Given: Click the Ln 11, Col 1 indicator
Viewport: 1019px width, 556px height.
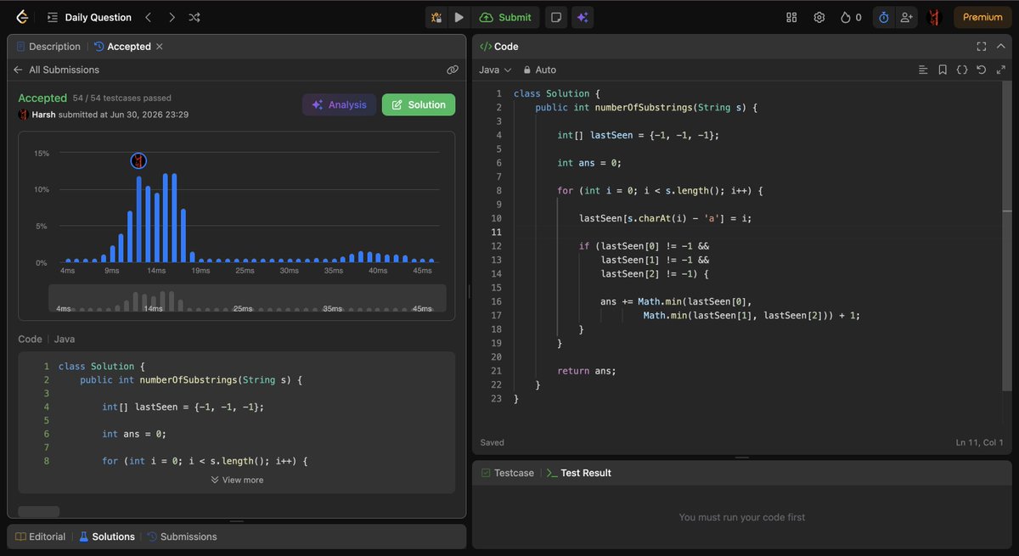Looking at the screenshot, I should pos(979,442).
